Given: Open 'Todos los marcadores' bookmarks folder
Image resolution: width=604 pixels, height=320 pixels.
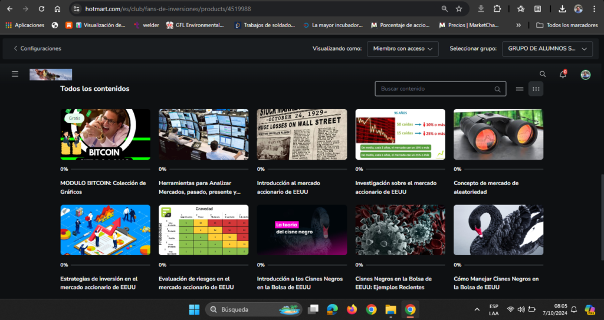Looking at the screenshot, I should point(565,25).
